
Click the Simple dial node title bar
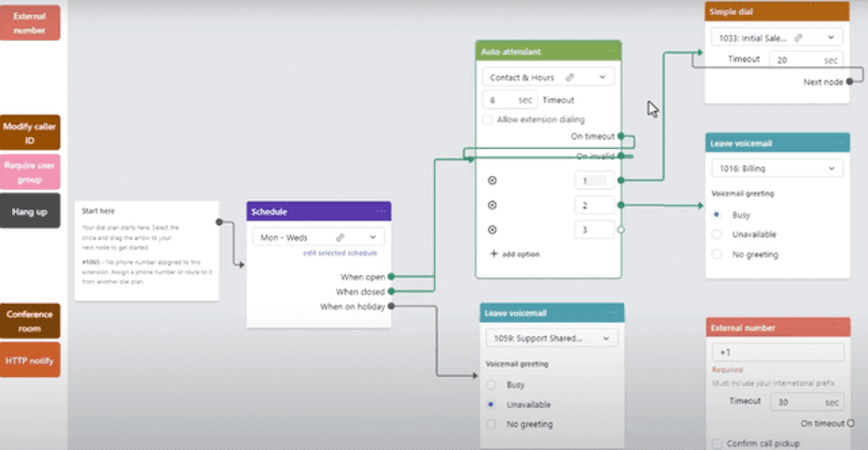(777, 11)
